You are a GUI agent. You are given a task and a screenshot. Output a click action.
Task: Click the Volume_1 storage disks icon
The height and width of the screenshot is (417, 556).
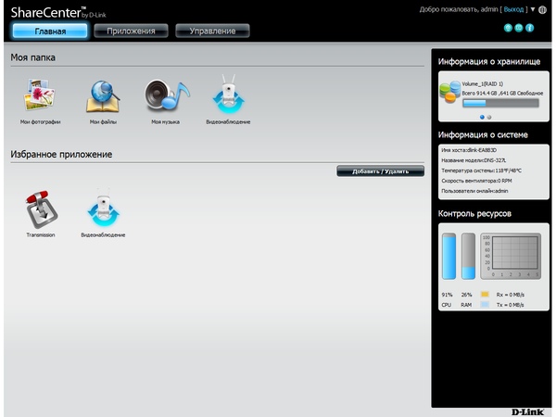(450, 92)
